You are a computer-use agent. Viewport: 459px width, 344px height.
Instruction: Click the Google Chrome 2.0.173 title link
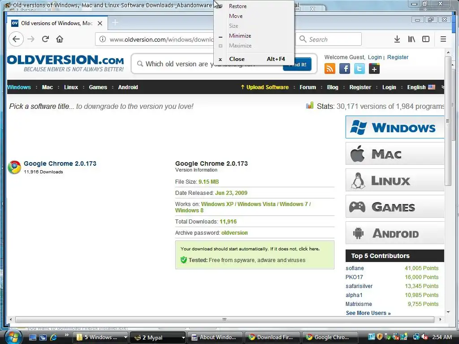60,163
